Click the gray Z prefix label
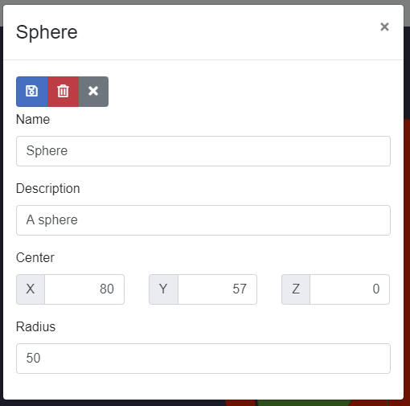Image resolution: width=410 pixels, height=406 pixels. pyautogui.click(x=296, y=289)
